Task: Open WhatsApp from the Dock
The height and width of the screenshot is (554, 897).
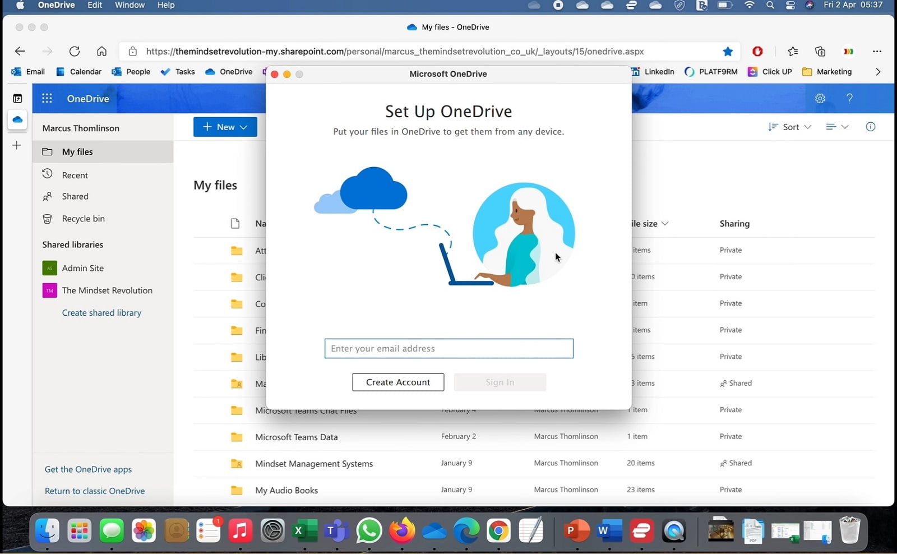Action: pos(369,530)
